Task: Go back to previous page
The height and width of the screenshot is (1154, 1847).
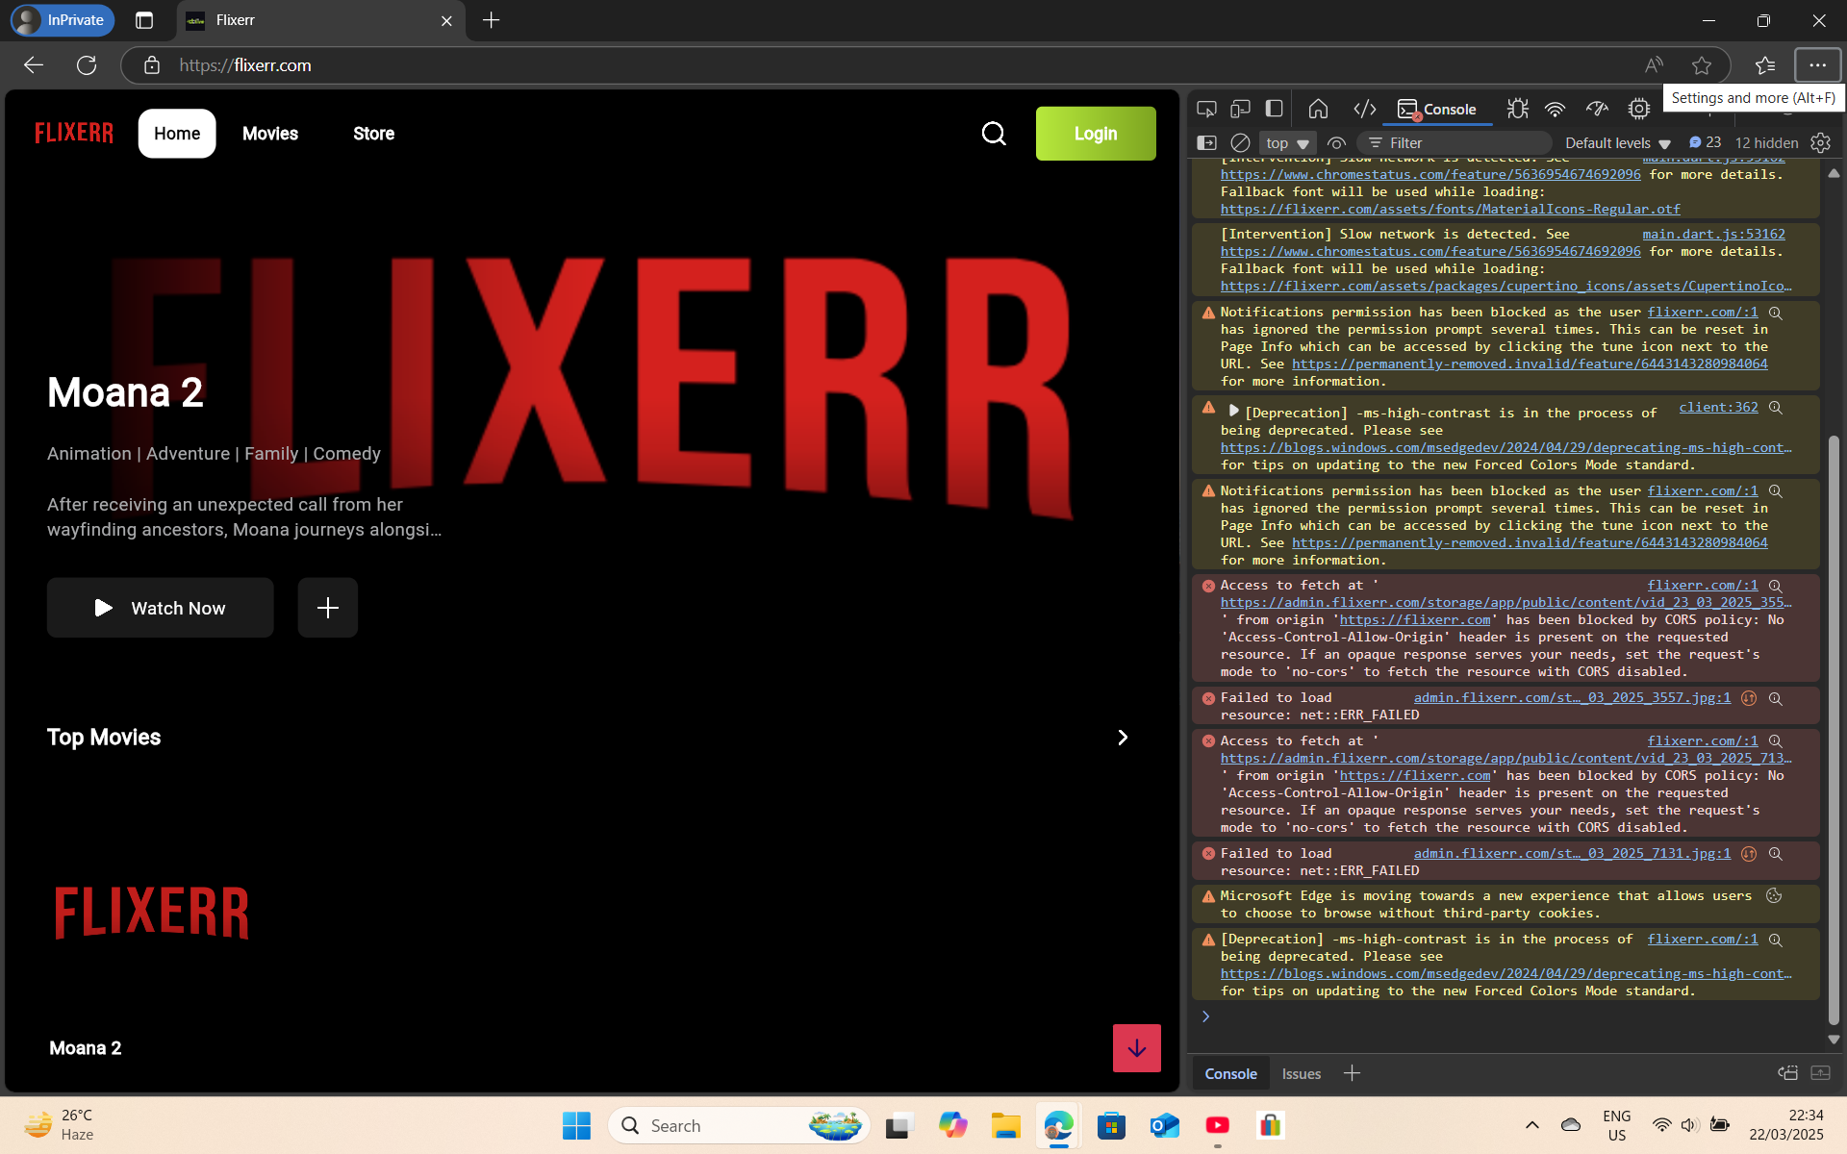Action: pos(34,65)
